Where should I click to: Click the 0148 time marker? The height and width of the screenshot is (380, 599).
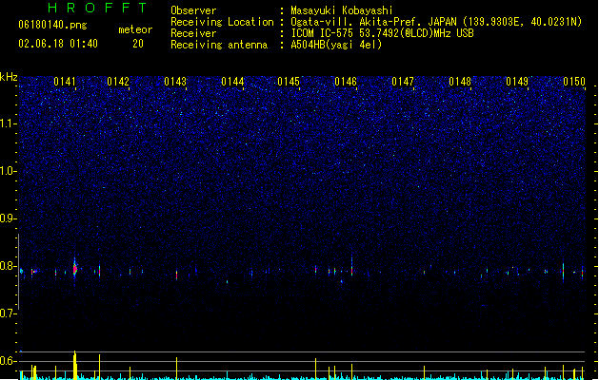pyautogui.click(x=460, y=82)
